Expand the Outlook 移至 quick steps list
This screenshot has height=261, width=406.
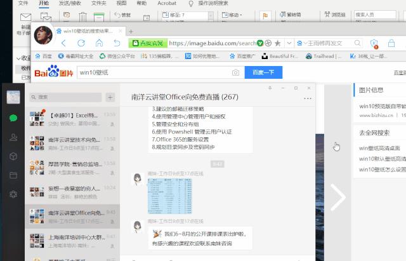pyautogui.click(x=211, y=16)
